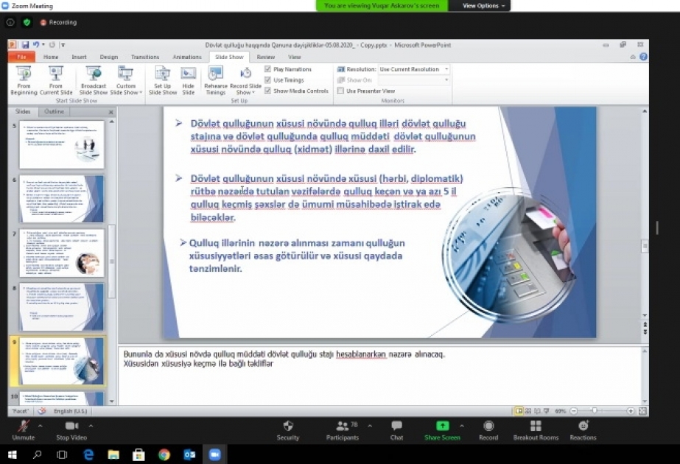Launch Rehearse Timings

click(216, 80)
